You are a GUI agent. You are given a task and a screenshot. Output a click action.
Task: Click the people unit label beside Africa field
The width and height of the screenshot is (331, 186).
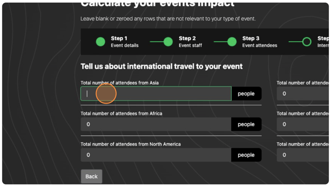click(x=246, y=124)
